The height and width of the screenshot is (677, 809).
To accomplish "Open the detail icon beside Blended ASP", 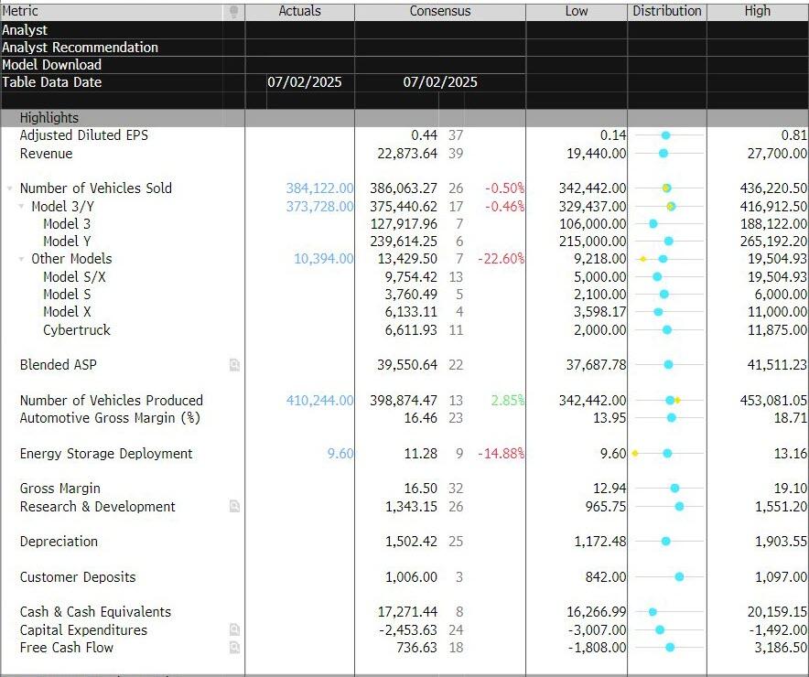I will [x=234, y=365].
